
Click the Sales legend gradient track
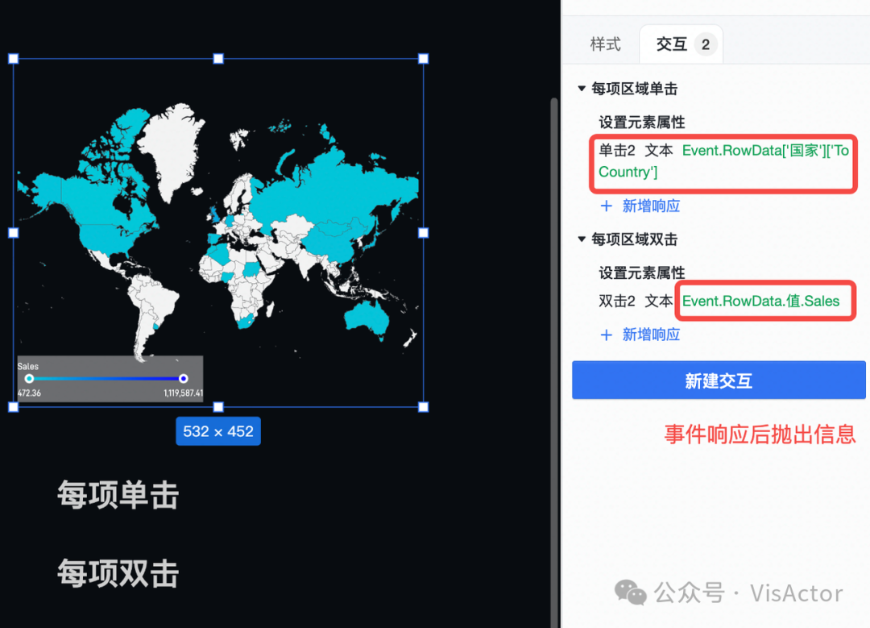[106, 379]
